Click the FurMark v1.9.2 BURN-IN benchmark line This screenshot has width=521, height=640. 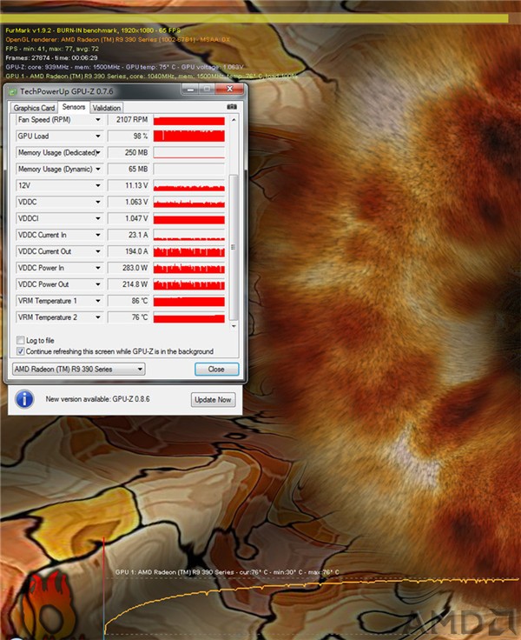[x=93, y=30]
